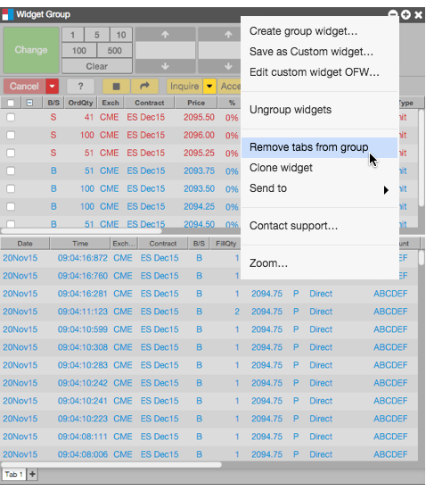
Task: Click the yellow stop square icon button
Action: (x=116, y=86)
